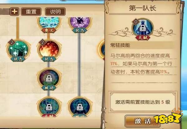Click the 重置 reset button
The image size is (187, 129).
point(31,12)
